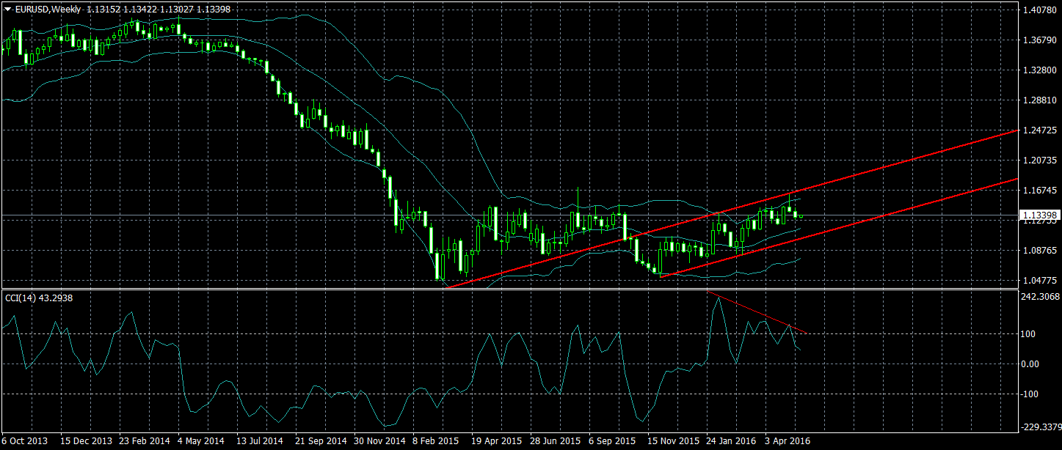Click the current price label 1.13398
Viewport: 1062px width, 450px height.
pyautogui.click(x=1038, y=215)
